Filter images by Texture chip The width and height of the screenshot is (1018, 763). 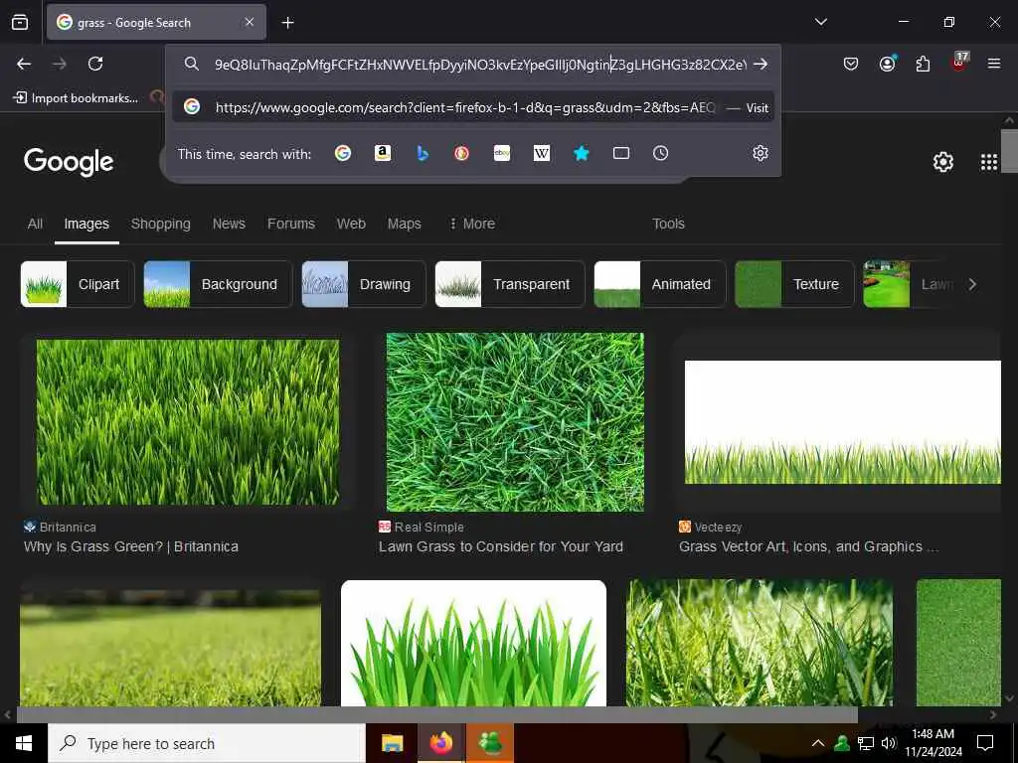[x=794, y=284]
